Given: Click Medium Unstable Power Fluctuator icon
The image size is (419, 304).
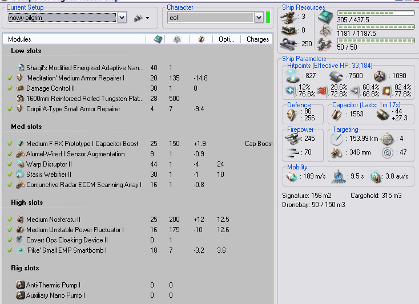Looking at the screenshot, I should click(21, 229).
